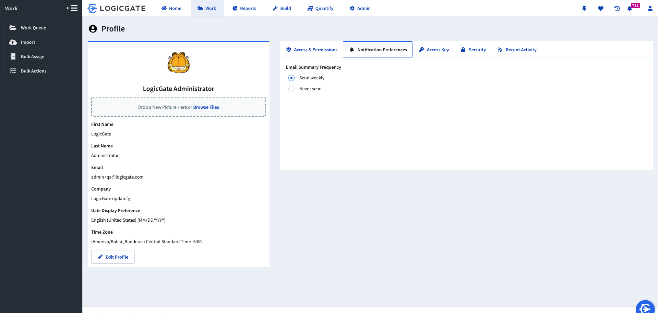This screenshot has height=313, width=658.
Task: Click the Garfield profile picture
Action: 179,63
